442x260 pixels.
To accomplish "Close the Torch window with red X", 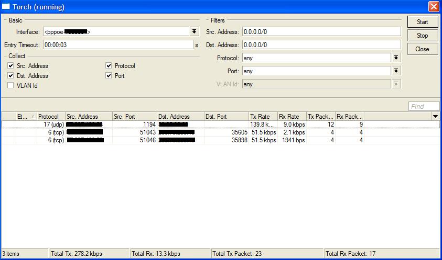I will tap(434, 7).
